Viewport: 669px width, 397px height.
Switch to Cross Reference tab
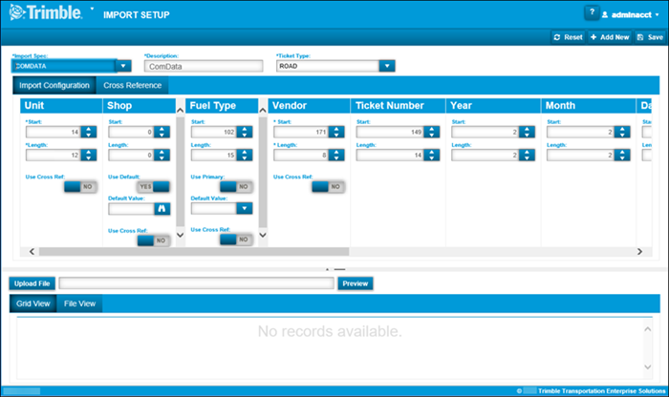pos(132,85)
